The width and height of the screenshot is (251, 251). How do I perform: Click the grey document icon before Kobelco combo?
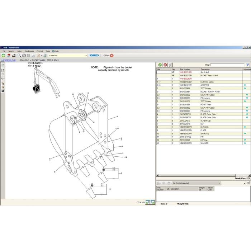(x=45, y=56)
